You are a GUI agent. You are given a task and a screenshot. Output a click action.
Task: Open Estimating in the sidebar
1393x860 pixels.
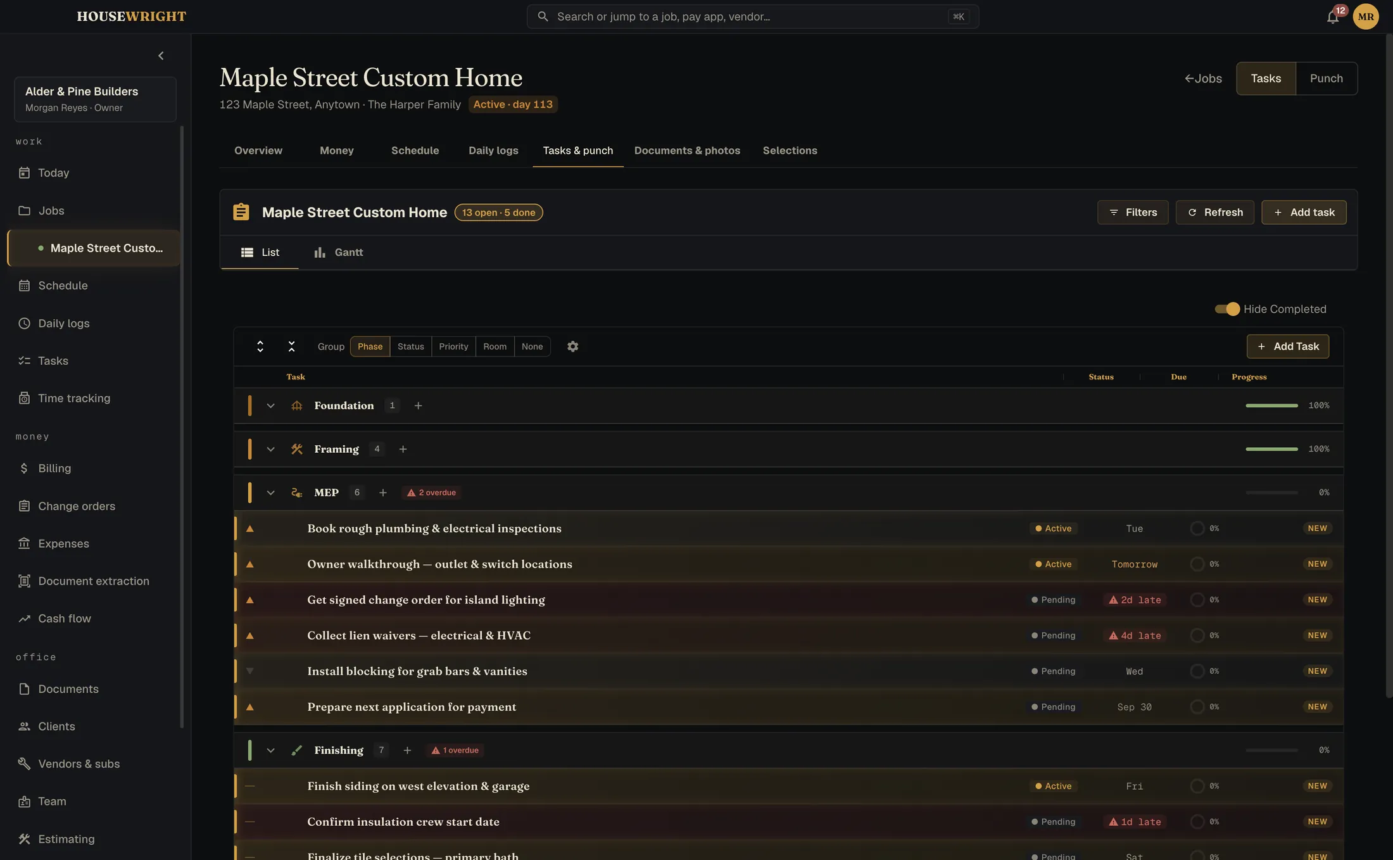tap(94, 839)
